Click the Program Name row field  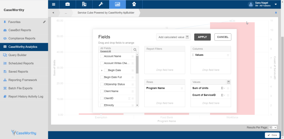[165, 88]
